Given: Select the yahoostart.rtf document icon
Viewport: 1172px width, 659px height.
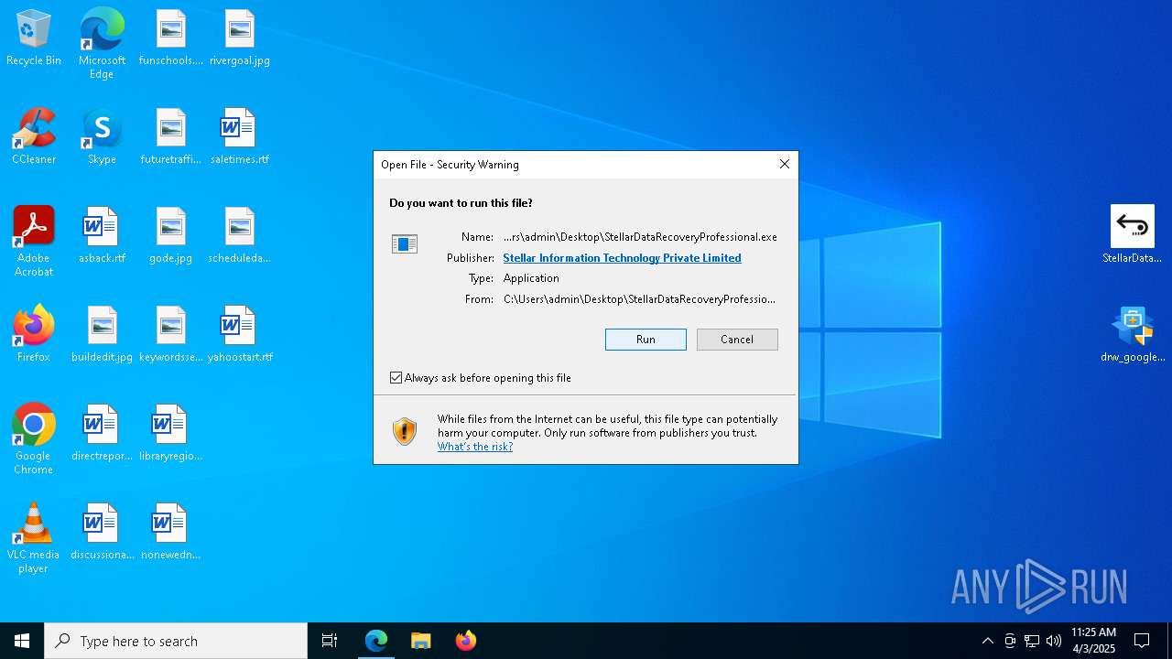Looking at the screenshot, I should coord(239,334).
